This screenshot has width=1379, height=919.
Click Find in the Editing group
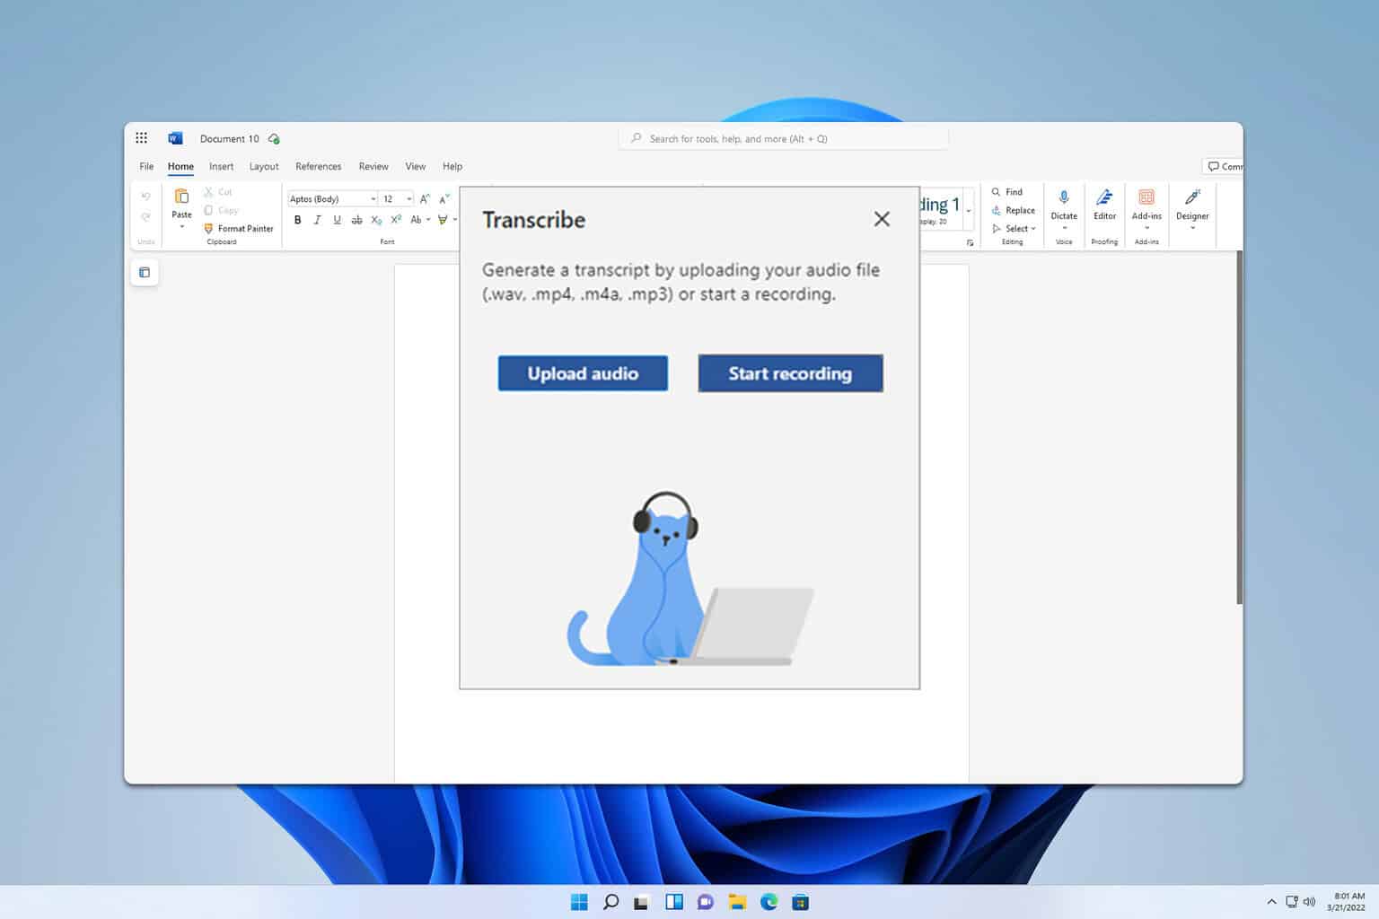pyautogui.click(x=1007, y=192)
